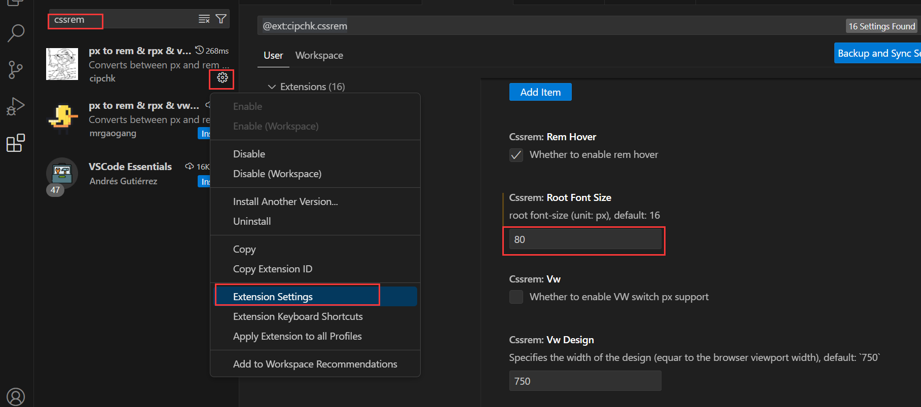Image resolution: width=921 pixels, height=407 pixels.
Task: Collapse the Extensions (16) tree section
Action: point(272,87)
